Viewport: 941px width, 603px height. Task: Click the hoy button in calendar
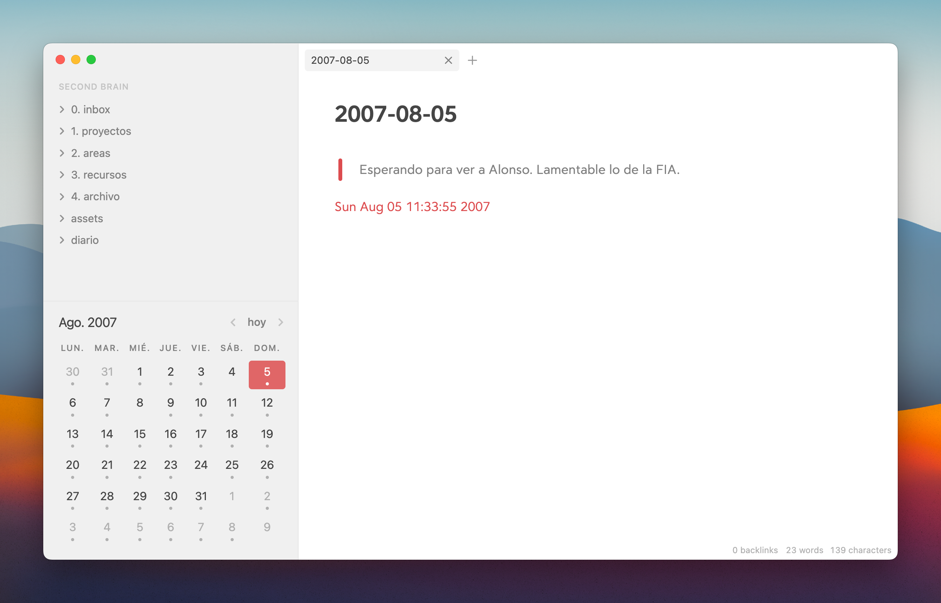click(256, 322)
